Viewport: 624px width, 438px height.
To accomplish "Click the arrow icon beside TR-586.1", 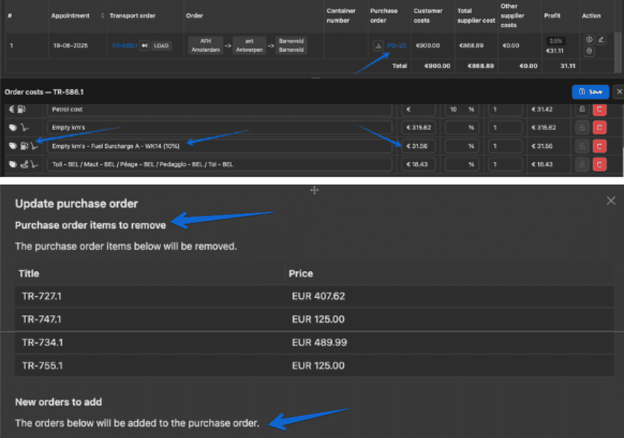I will point(144,45).
